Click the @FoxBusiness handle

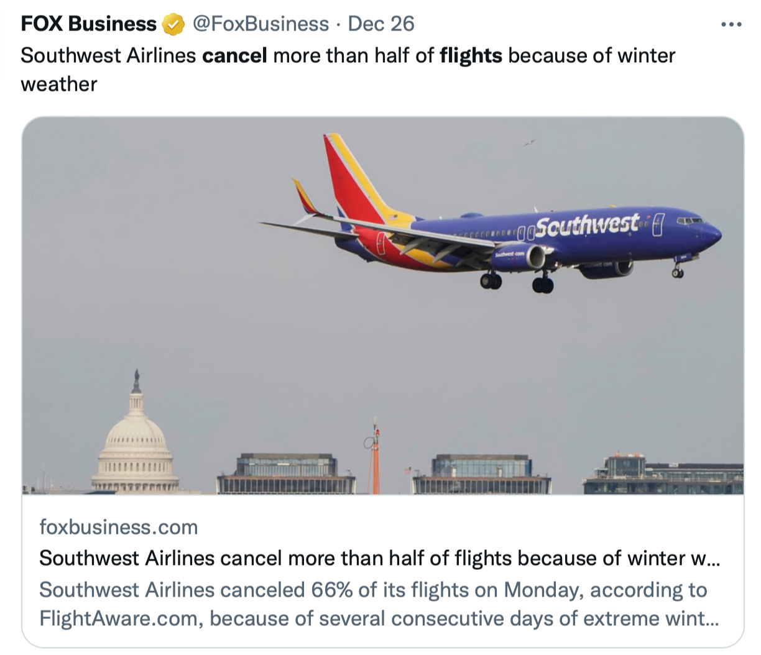pos(261,24)
